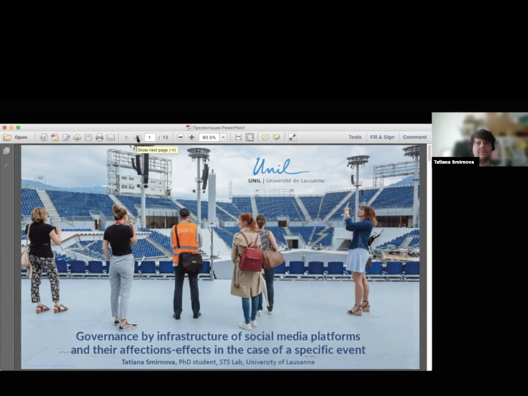Click the show next page arrow

[137, 137]
